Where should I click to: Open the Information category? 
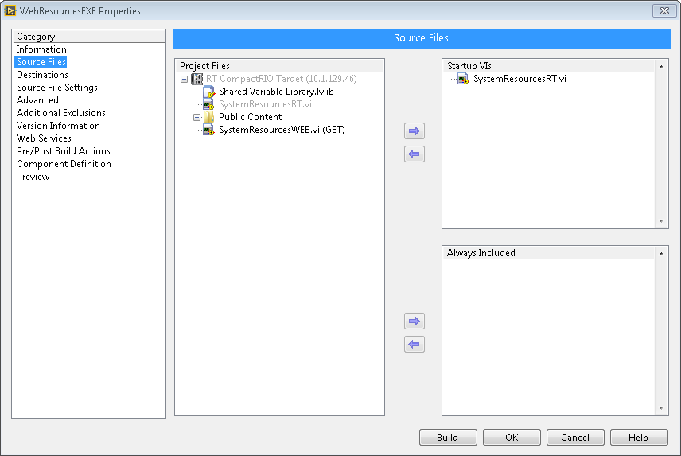point(41,49)
